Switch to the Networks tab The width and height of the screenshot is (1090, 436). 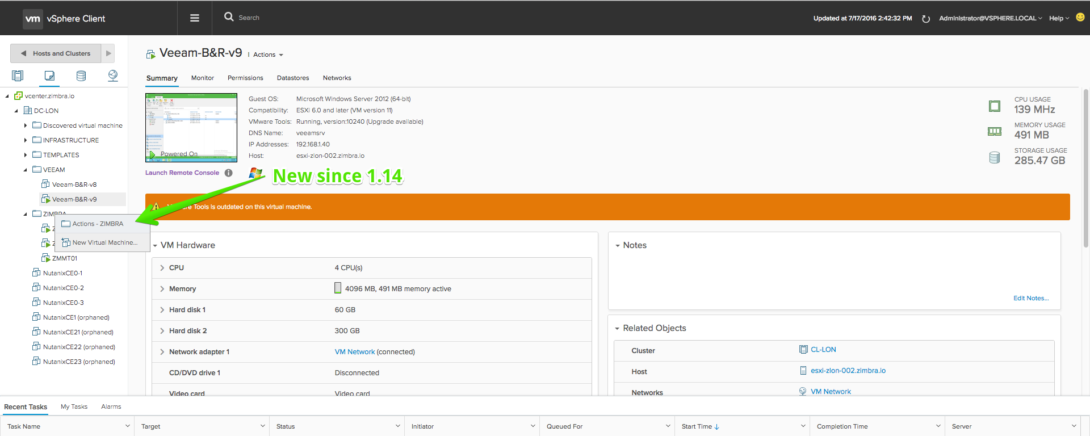pyautogui.click(x=337, y=78)
